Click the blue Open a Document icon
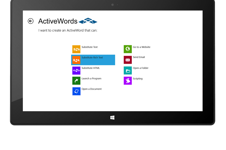The height and width of the screenshot is (150, 226). 76,91
